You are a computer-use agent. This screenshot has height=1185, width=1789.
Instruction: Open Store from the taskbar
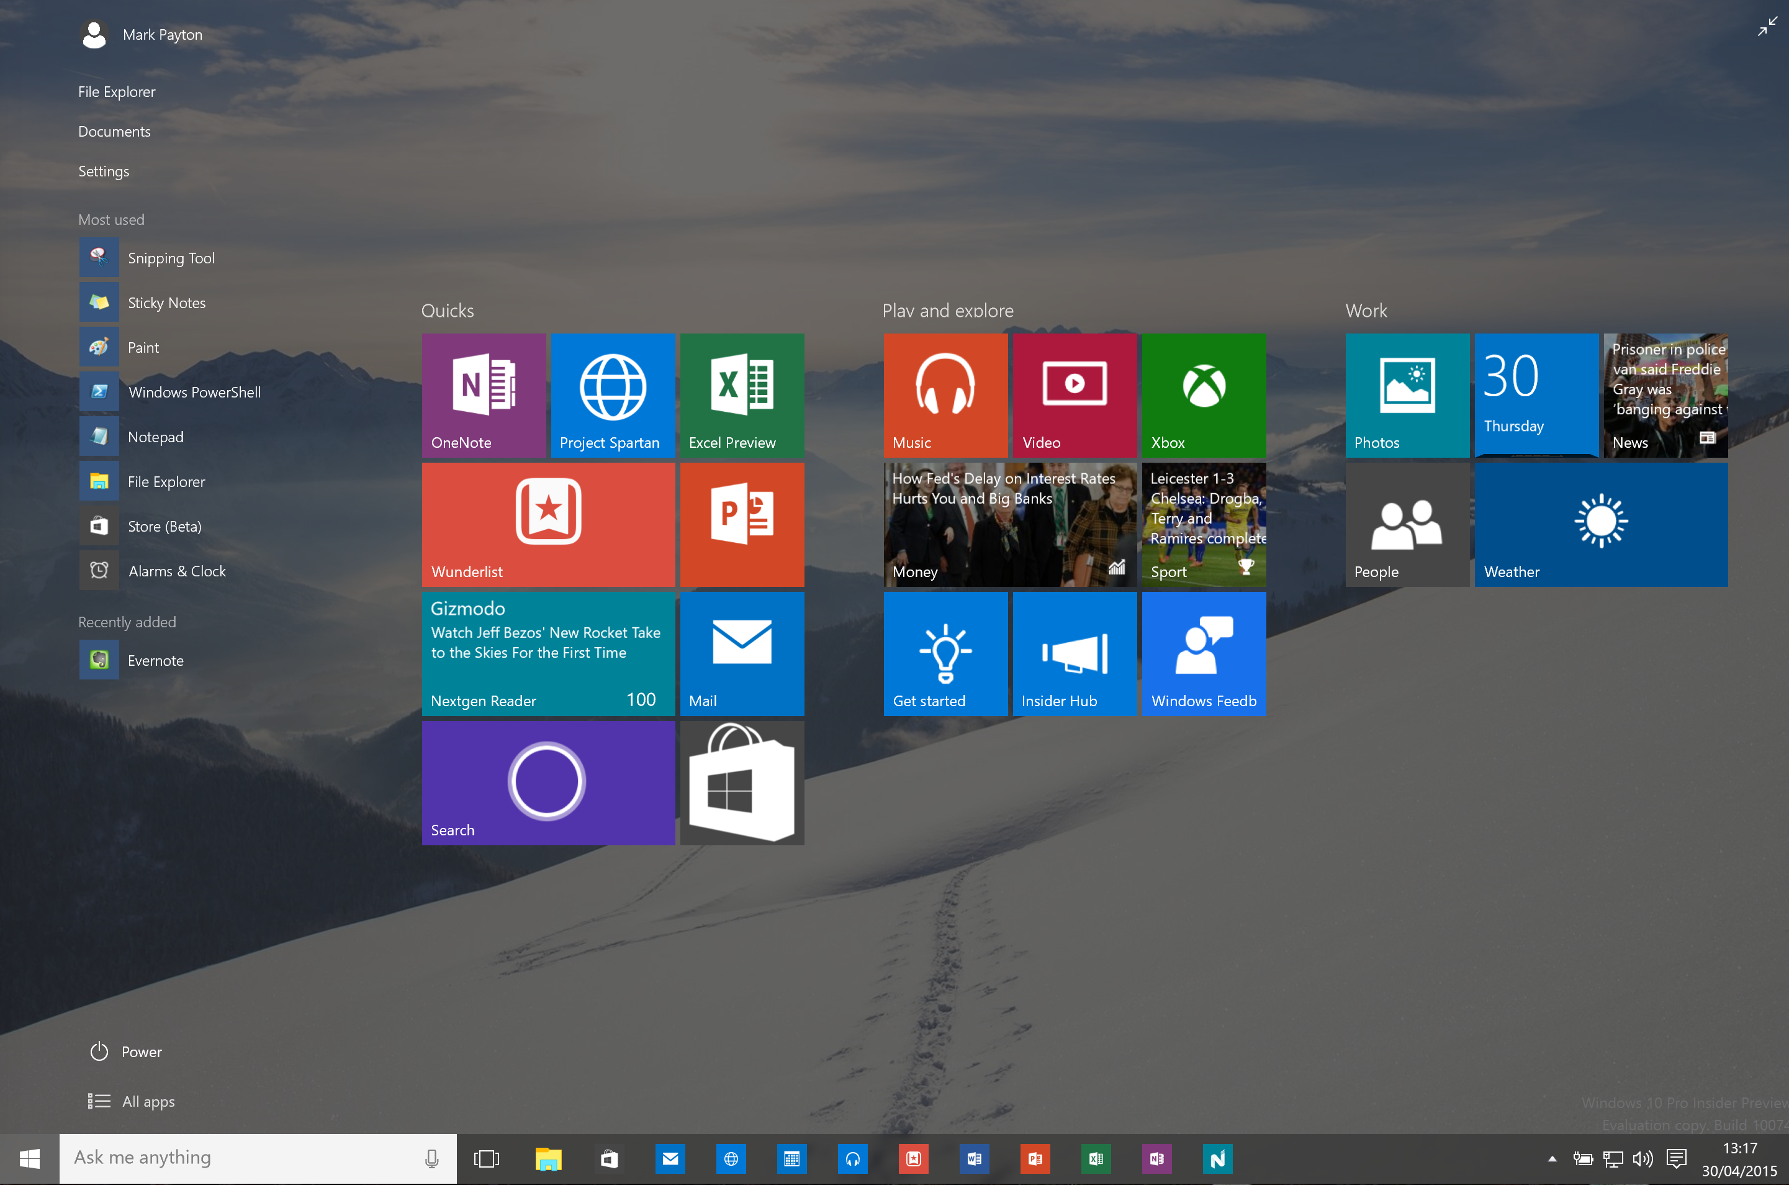coord(609,1158)
